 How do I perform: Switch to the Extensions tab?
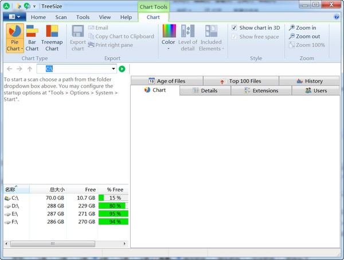(261, 90)
